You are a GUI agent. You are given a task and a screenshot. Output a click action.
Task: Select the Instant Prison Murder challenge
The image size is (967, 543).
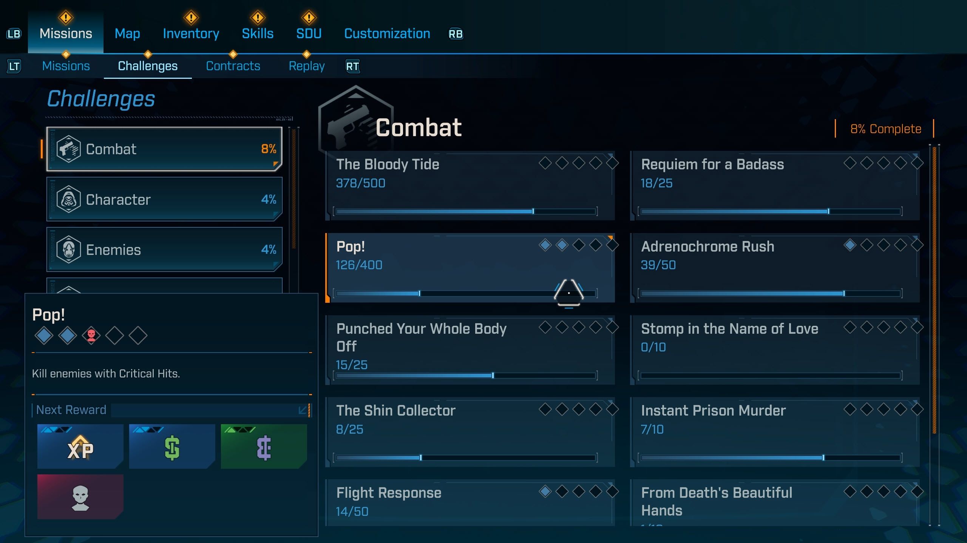tap(774, 432)
